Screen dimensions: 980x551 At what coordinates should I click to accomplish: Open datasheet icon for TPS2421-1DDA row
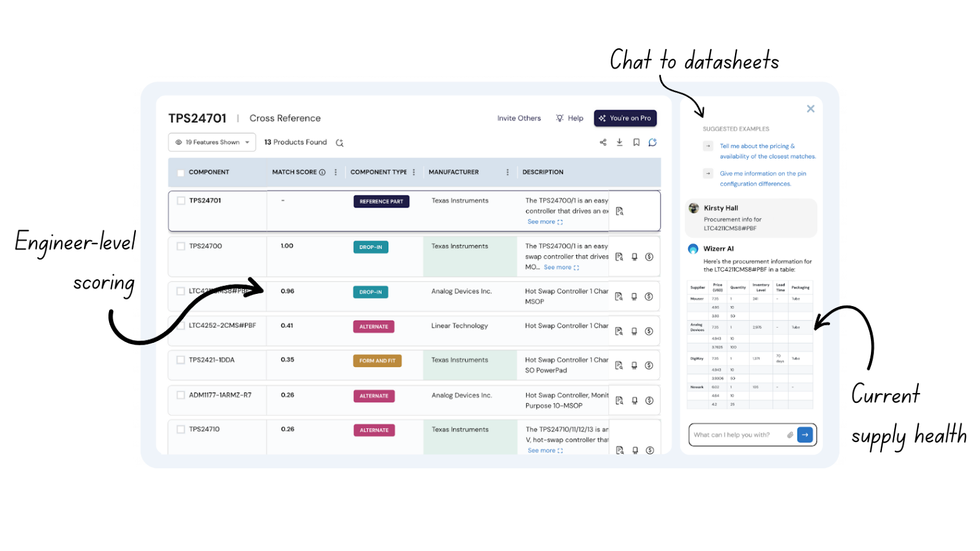click(619, 365)
